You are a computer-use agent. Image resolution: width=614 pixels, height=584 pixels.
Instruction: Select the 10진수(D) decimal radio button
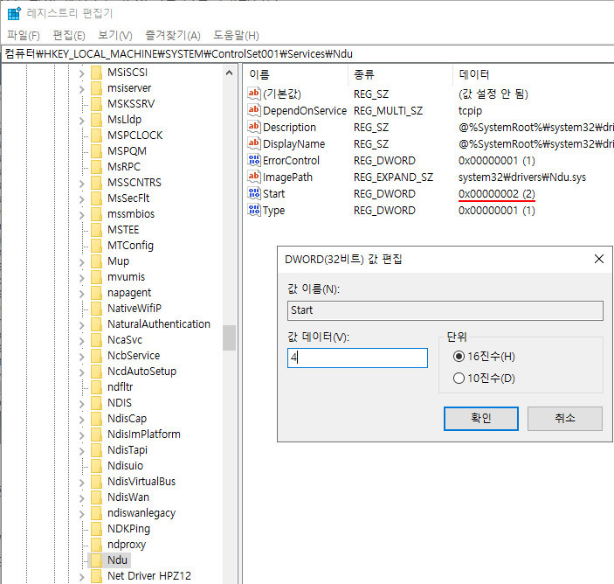pos(459,379)
